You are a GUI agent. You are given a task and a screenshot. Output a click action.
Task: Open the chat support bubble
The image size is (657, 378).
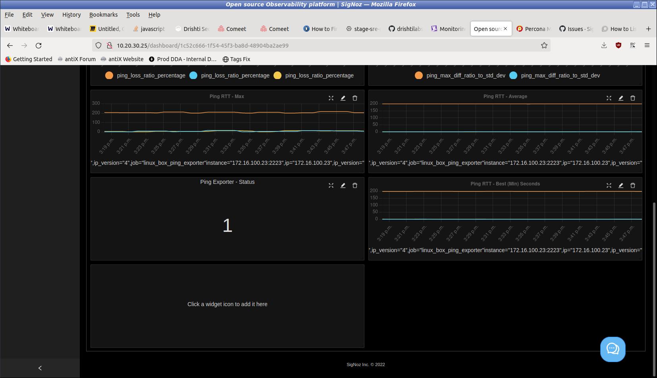613,349
